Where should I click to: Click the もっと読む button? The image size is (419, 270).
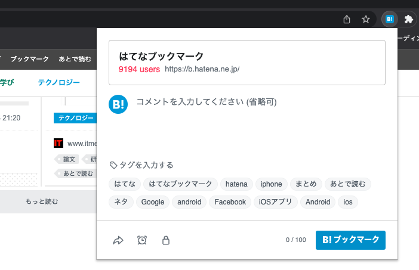[x=42, y=201]
